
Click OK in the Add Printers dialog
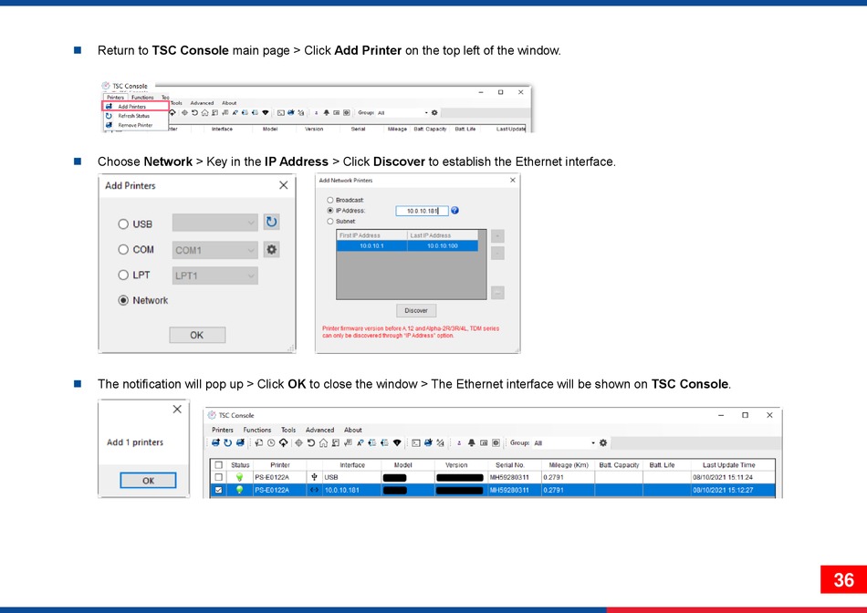(x=197, y=335)
